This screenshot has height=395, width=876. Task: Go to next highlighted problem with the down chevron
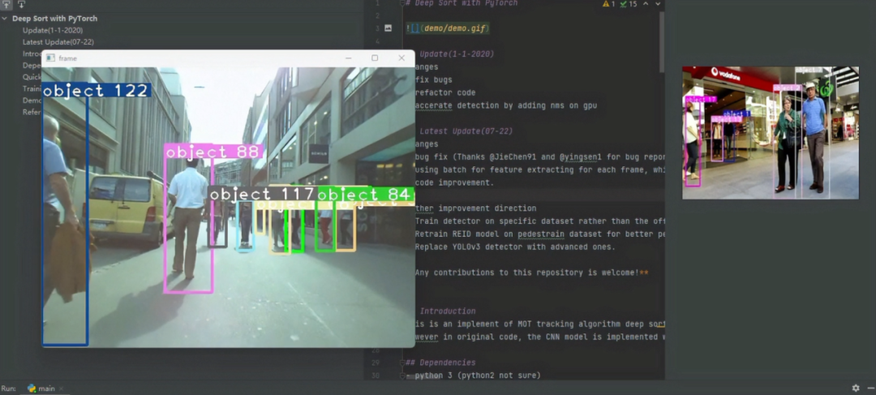pyautogui.click(x=658, y=4)
